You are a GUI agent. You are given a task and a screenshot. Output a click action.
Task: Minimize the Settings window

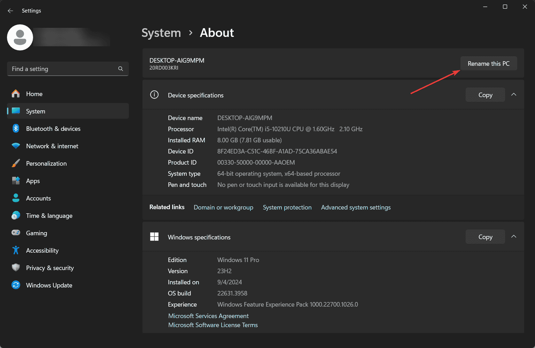coord(485,7)
